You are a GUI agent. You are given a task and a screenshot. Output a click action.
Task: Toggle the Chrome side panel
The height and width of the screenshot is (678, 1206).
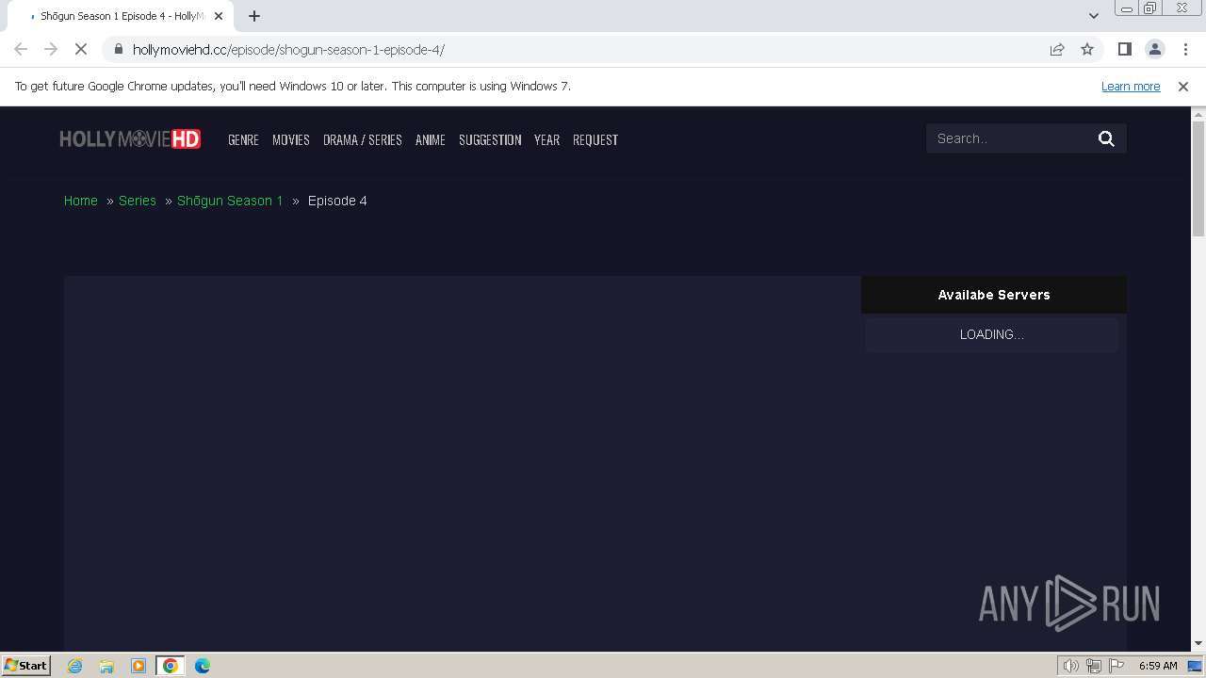click(1124, 49)
